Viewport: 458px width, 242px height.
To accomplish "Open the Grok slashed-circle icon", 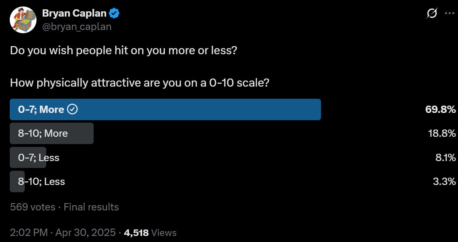I will click(x=432, y=13).
